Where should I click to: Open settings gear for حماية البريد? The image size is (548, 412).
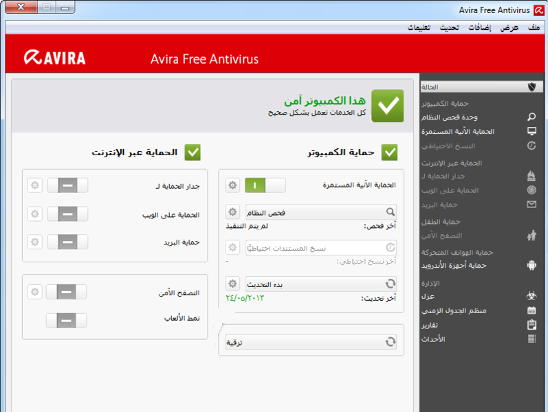[x=35, y=242]
